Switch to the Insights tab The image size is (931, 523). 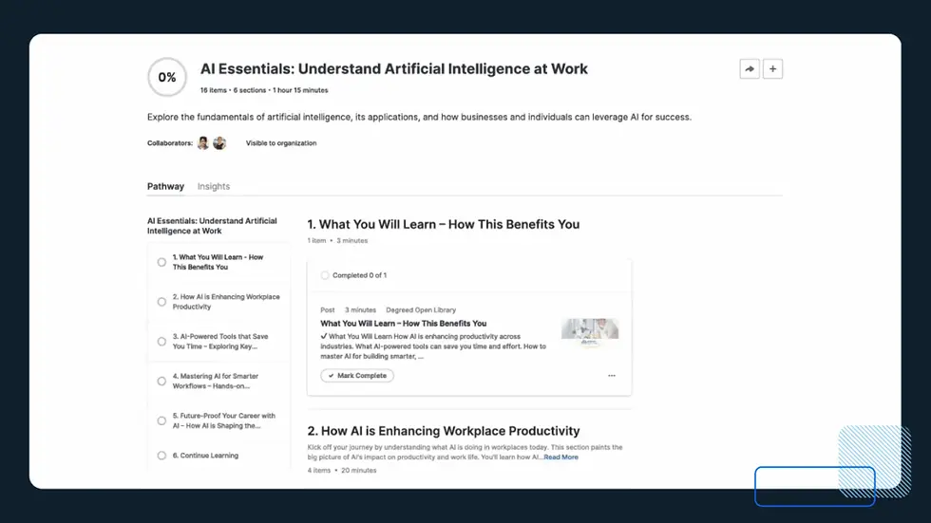tap(214, 187)
